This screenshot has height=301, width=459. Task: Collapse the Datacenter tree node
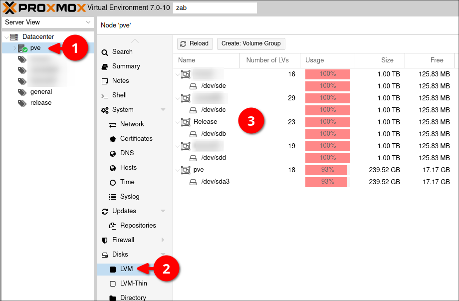click(x=6, y=37)
